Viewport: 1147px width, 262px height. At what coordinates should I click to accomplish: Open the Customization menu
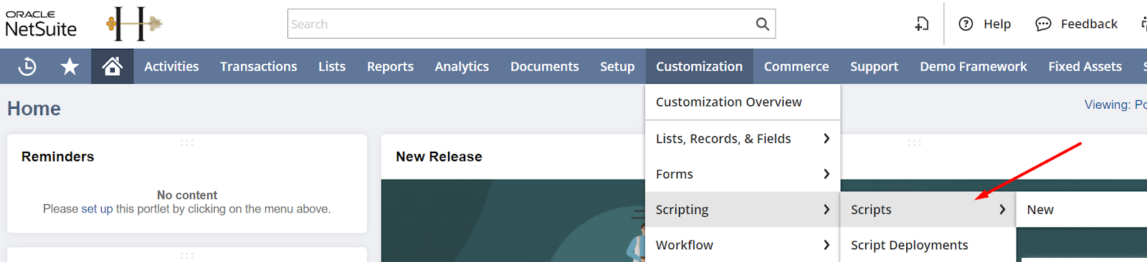[699, 67]
